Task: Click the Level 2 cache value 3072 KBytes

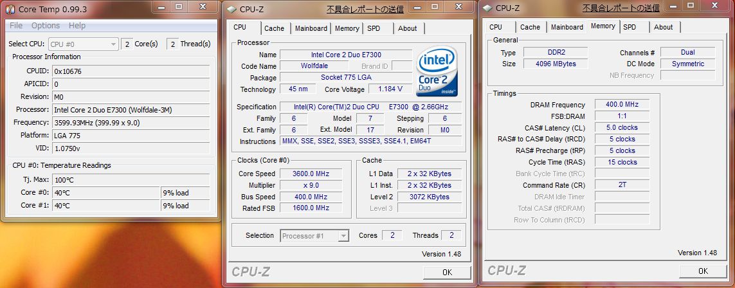Action: click(x=430, y=197)
